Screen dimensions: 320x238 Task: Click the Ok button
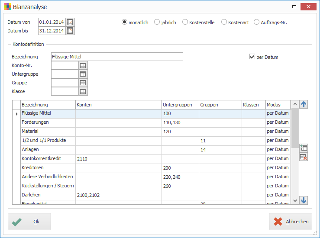[29, 222]
